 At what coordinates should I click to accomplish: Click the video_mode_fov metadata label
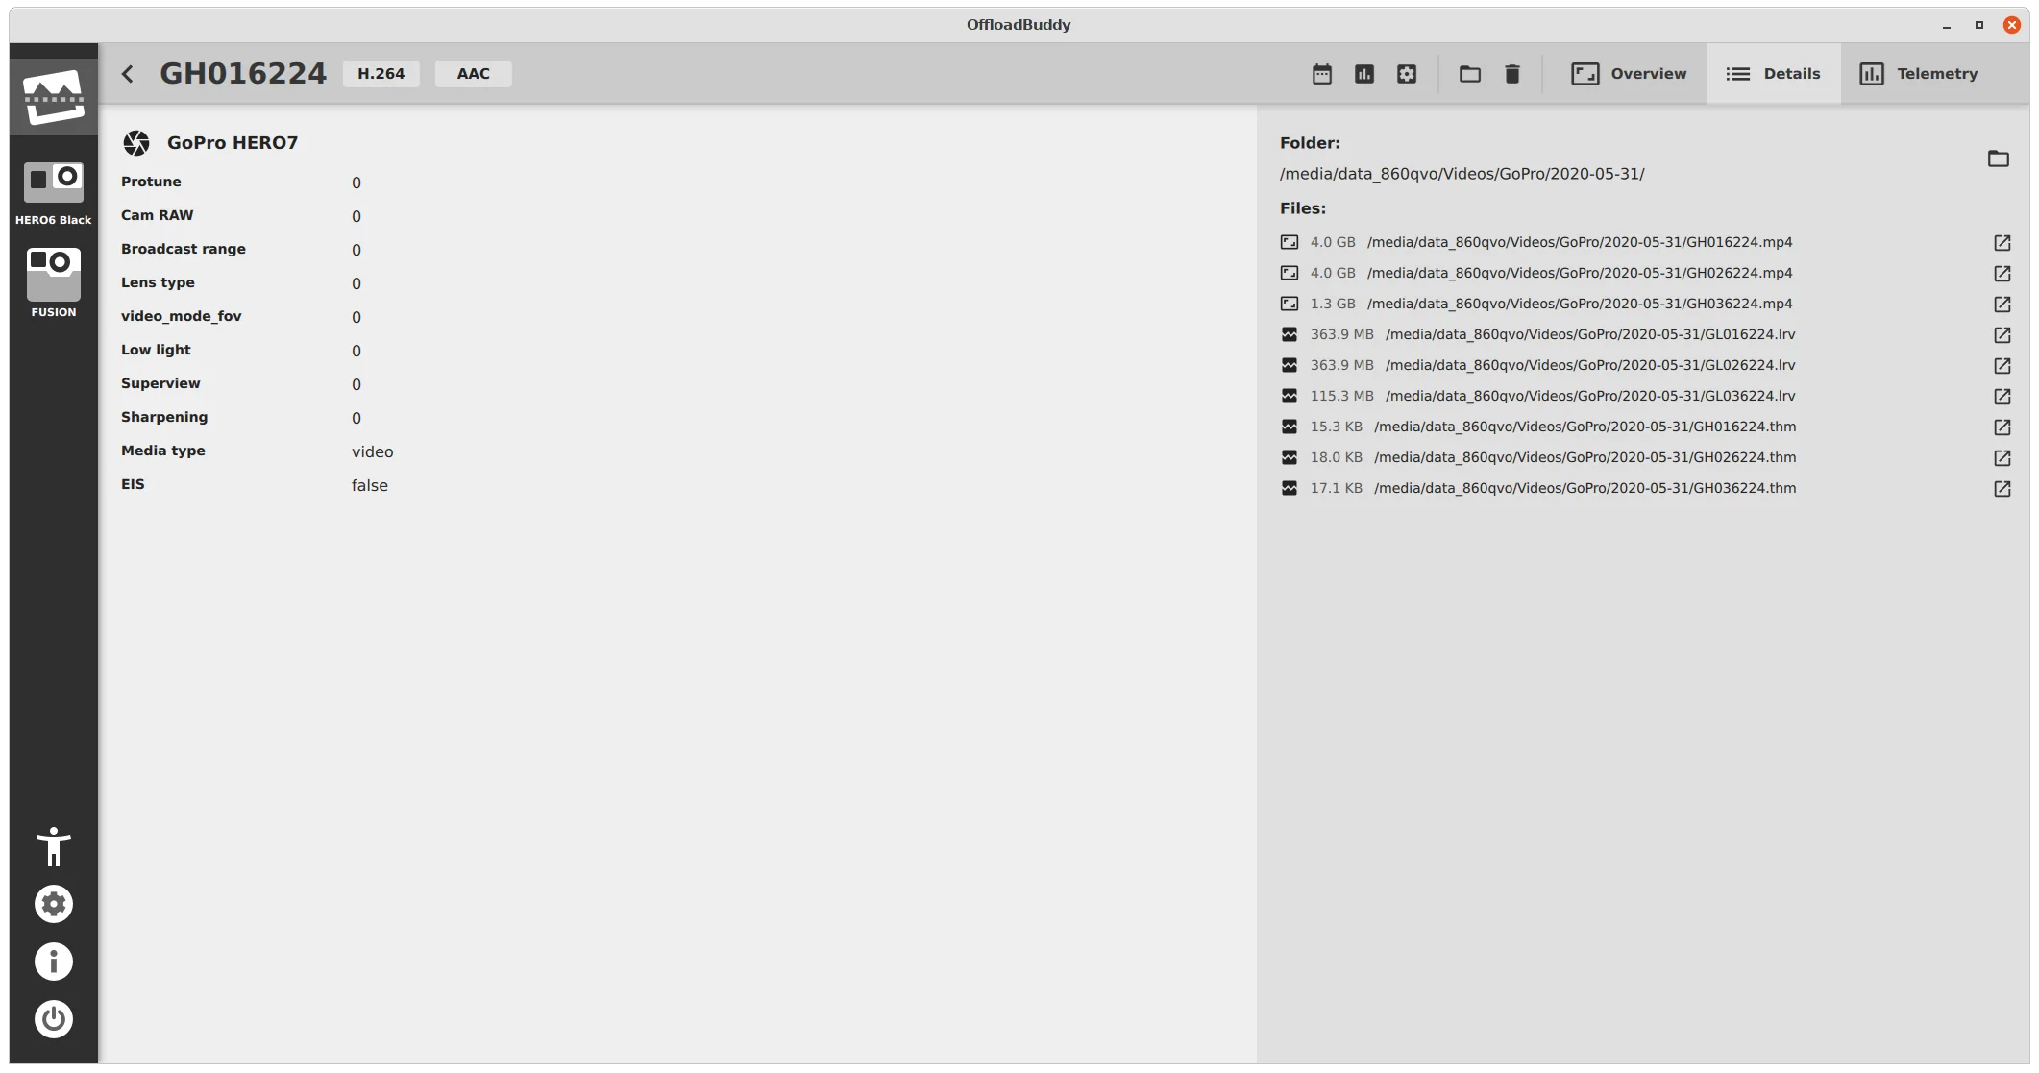181,316
